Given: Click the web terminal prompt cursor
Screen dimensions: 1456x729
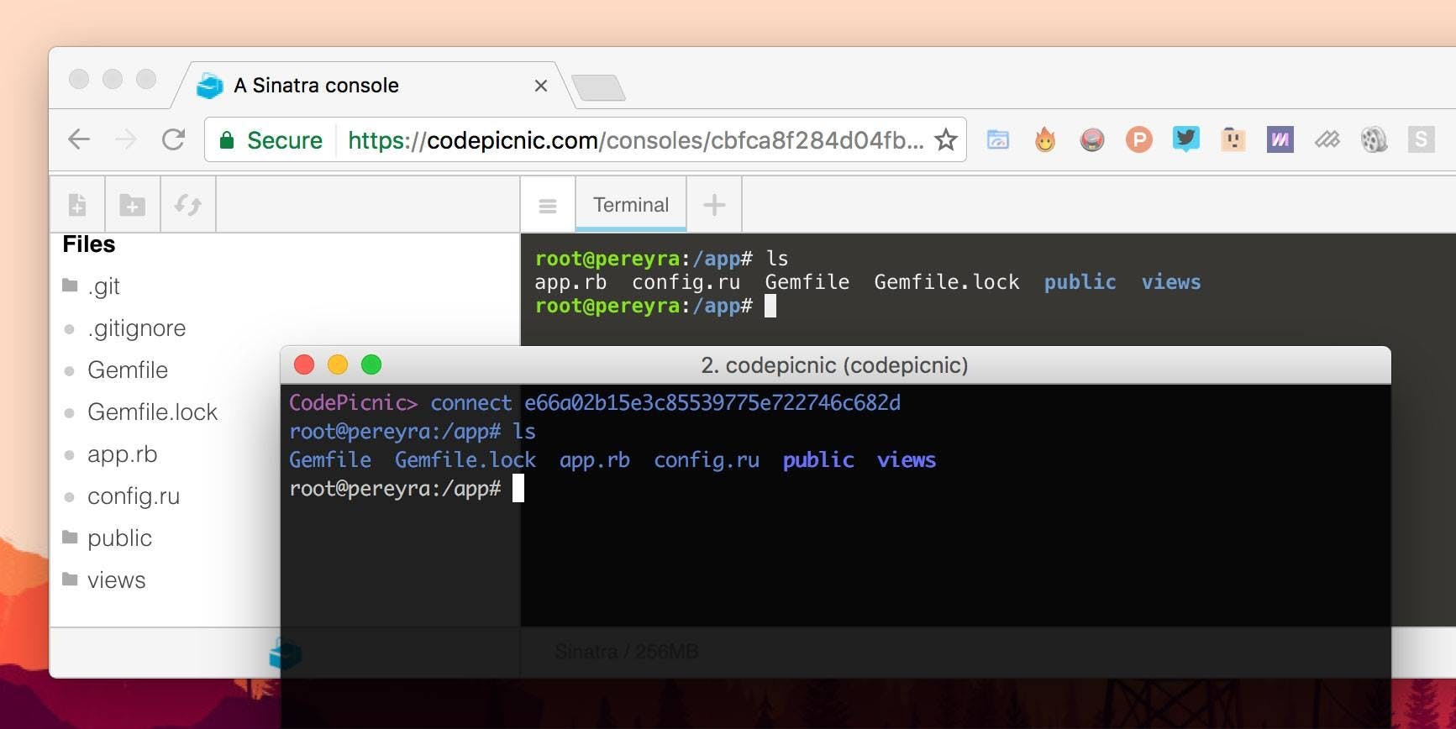Looking at the screenshot, I should click(x=770, y=306).
